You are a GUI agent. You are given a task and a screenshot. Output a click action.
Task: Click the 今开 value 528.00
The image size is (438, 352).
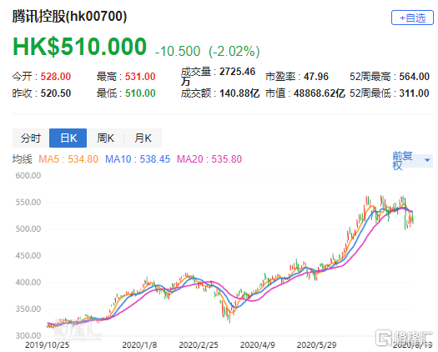[56, 77]
